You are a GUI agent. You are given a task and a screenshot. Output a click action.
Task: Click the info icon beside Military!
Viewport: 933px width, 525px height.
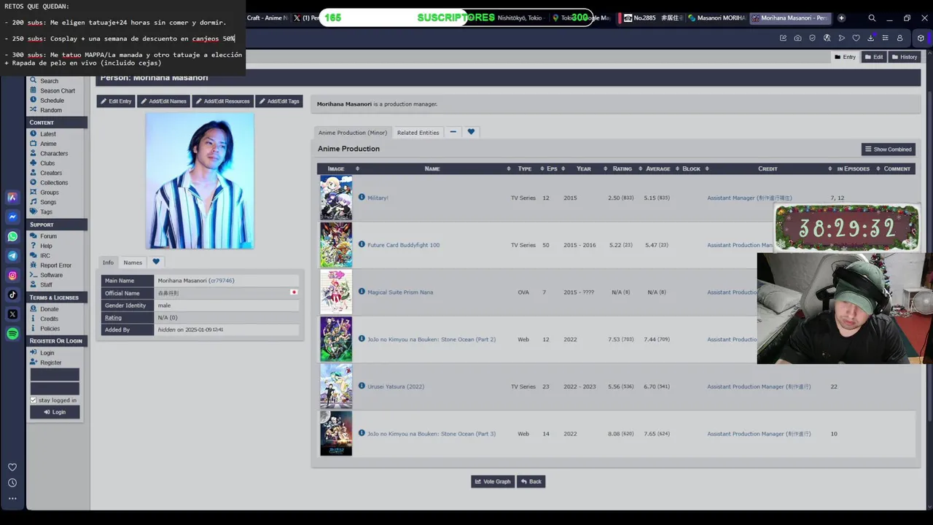coord(362,198)
